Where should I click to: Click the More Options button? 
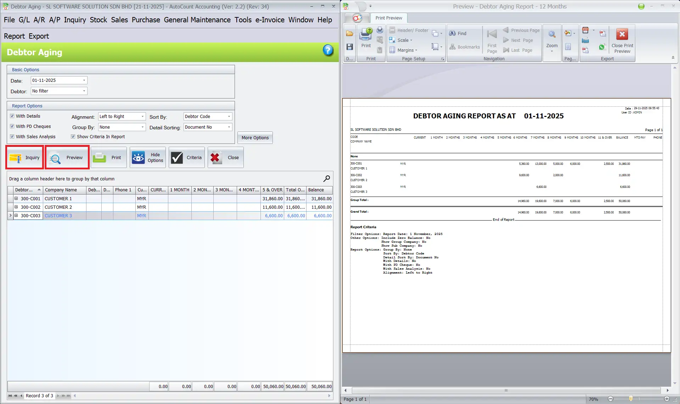[x=255, y=138]
